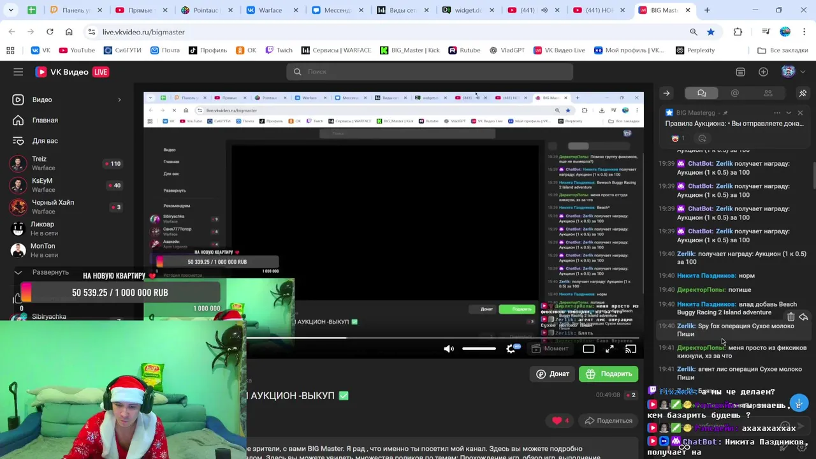This screenshot has height=459, width=816.
Task: Switch to the chat messages tab
Action: [701, 93]
